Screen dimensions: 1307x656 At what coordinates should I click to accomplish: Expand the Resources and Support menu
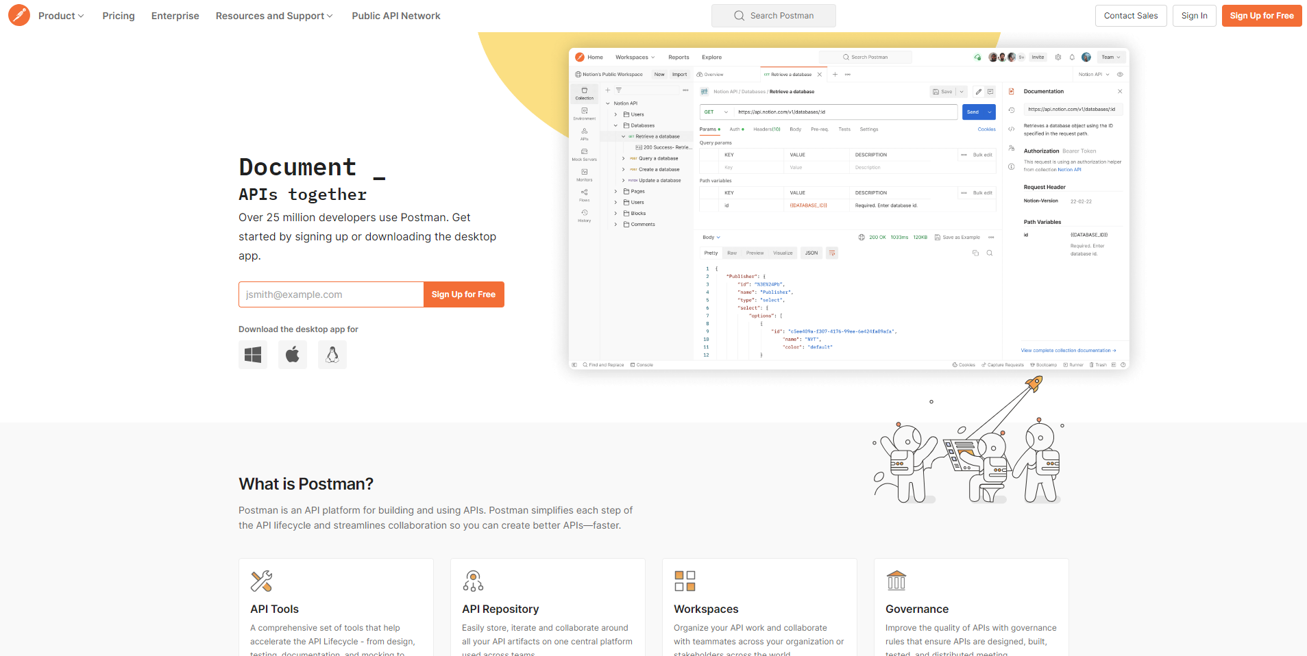click(x=274, y=16)
